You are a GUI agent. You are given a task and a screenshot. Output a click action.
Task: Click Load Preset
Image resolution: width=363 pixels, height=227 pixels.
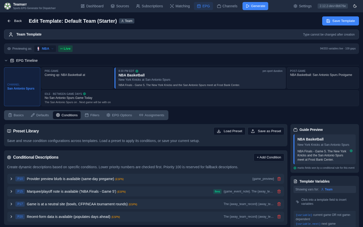tap(229, 131)
